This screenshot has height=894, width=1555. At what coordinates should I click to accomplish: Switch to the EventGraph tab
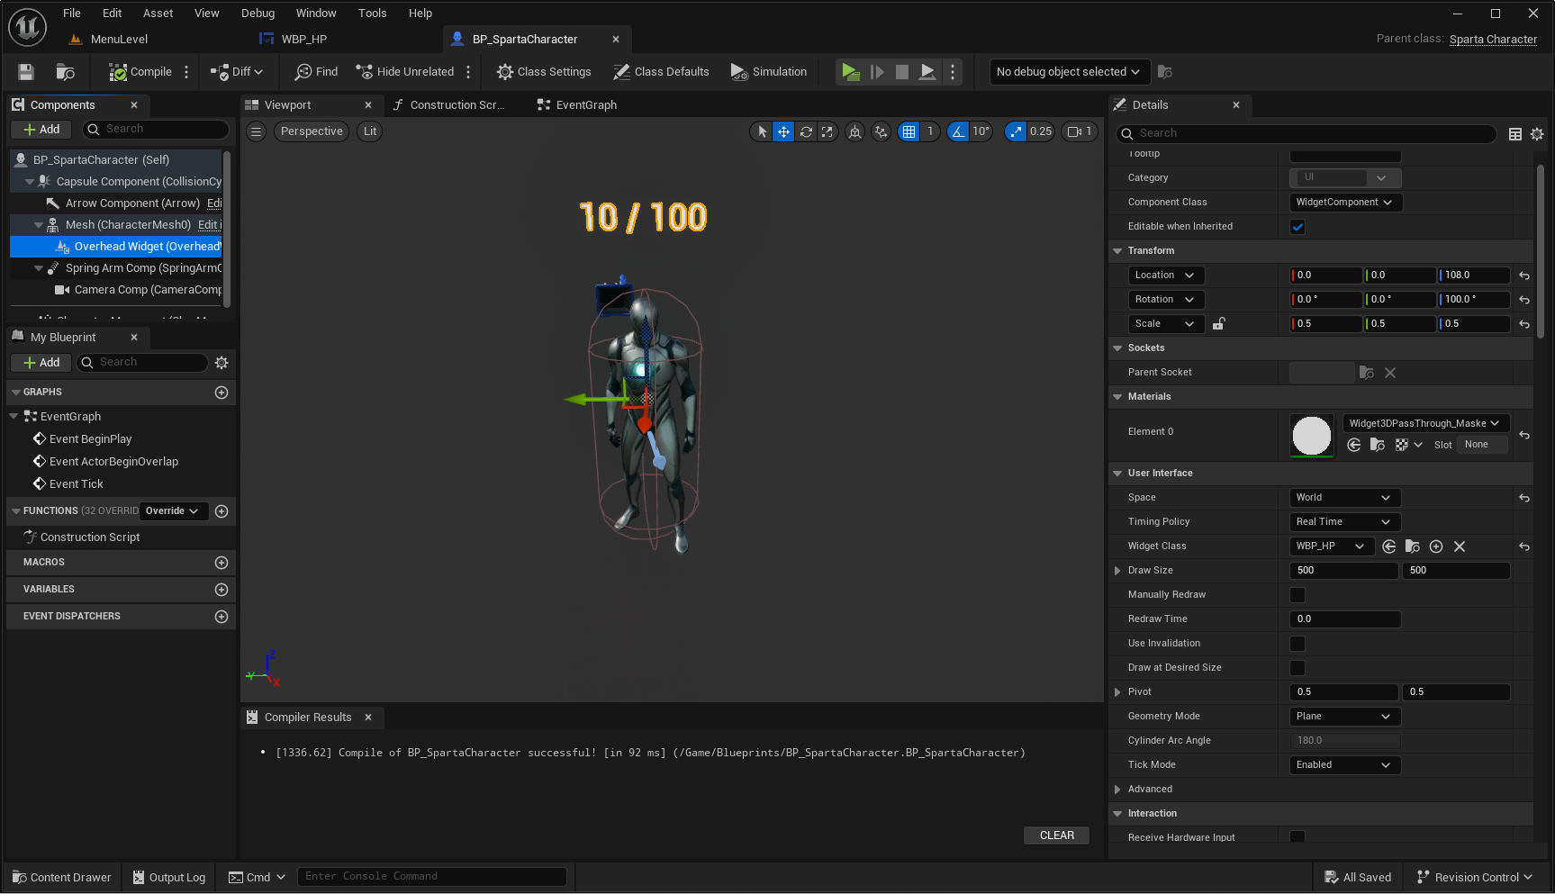click(x=577, y=105)
